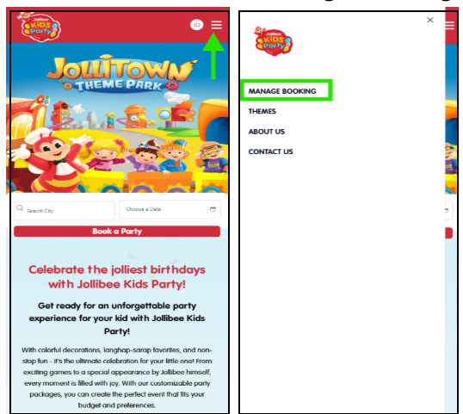Viewport: 463px width, 414px height.
Task: Click the Kids Party logo inside the side menu
Action: [273, 40]
